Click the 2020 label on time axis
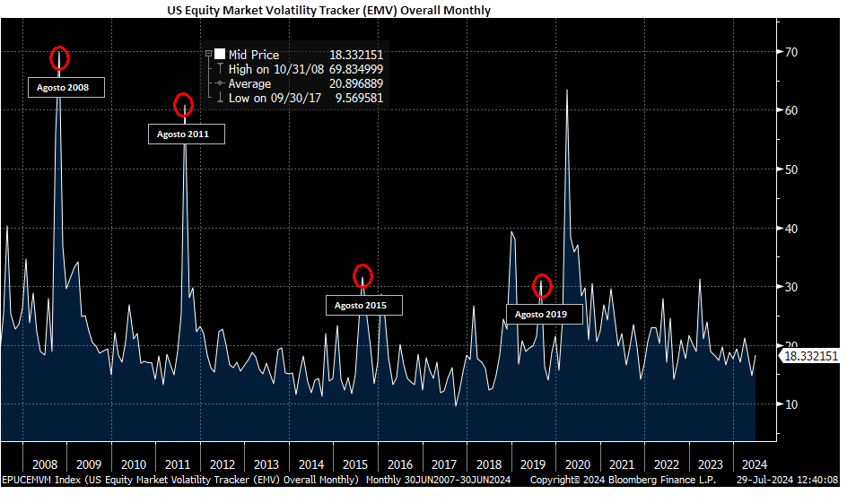 coord(577,464)
